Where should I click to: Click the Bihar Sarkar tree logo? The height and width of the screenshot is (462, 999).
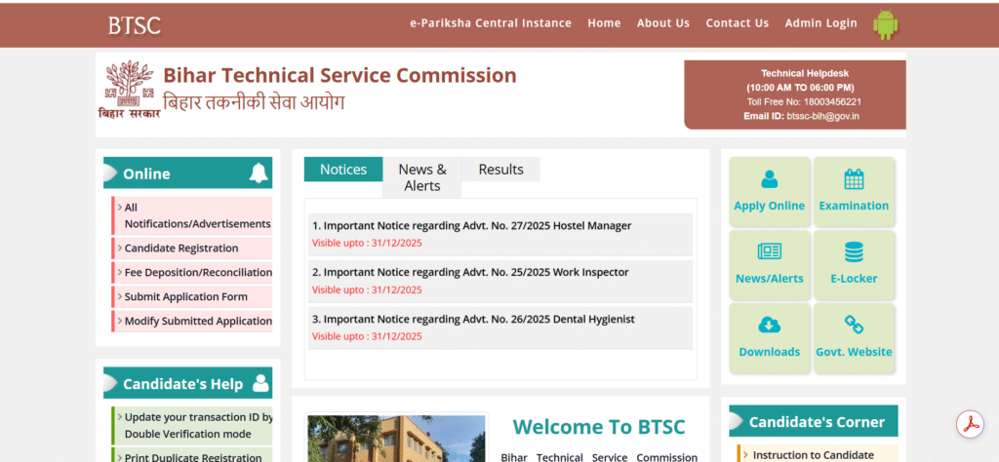[129, 90]
